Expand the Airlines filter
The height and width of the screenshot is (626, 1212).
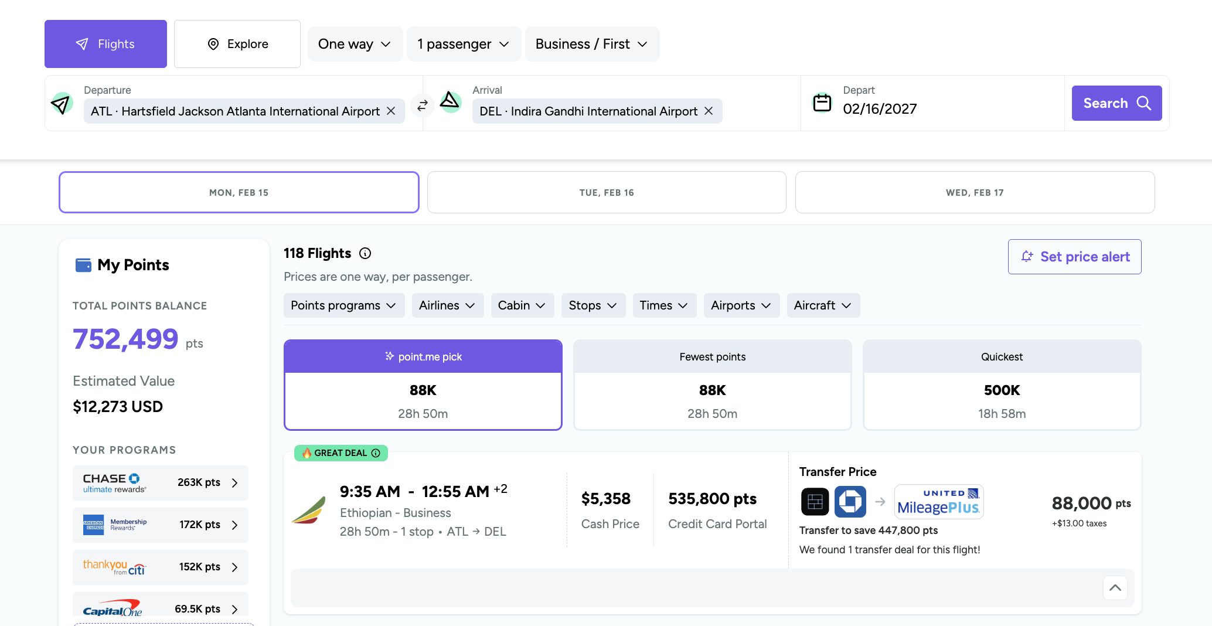click(x=447, y=305)
